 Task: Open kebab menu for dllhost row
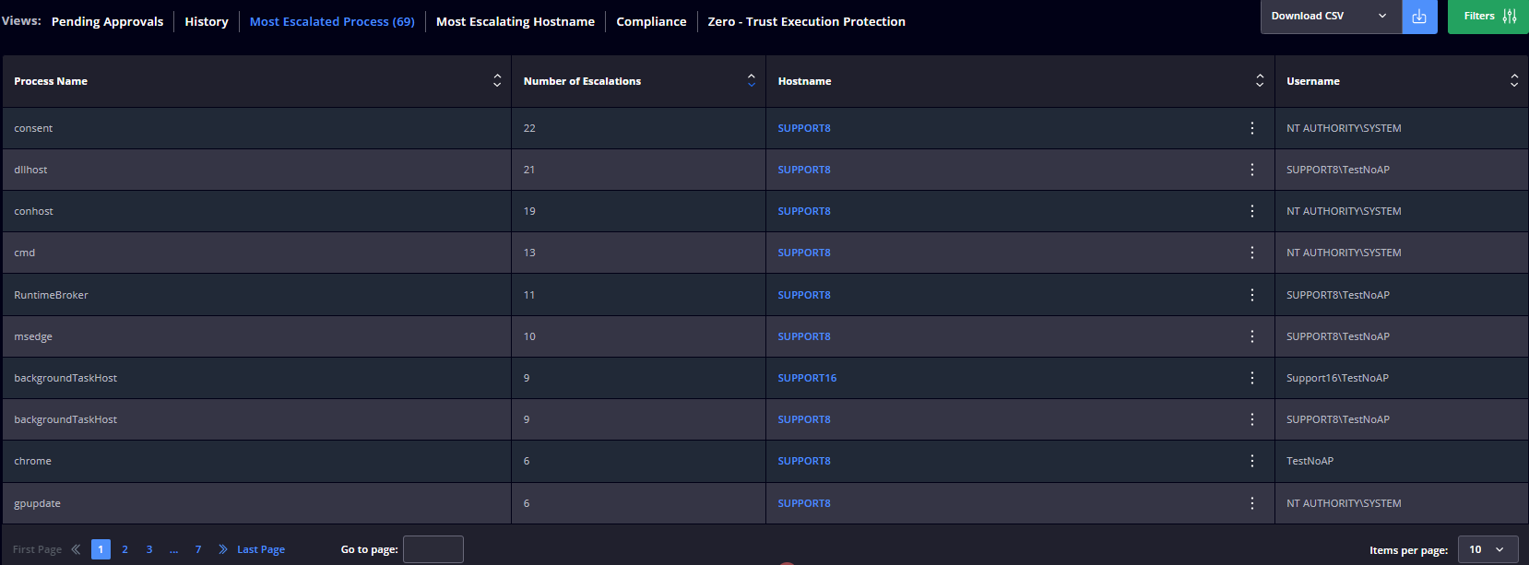pos(1251,170)
